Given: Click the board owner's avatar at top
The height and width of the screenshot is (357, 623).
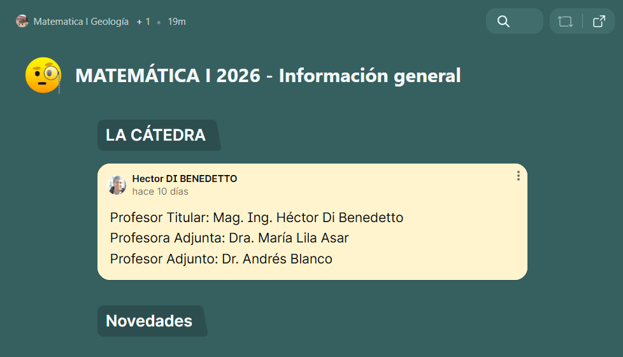Looking at the screenshot, I should pyautogui.click(x=22, y=22).
